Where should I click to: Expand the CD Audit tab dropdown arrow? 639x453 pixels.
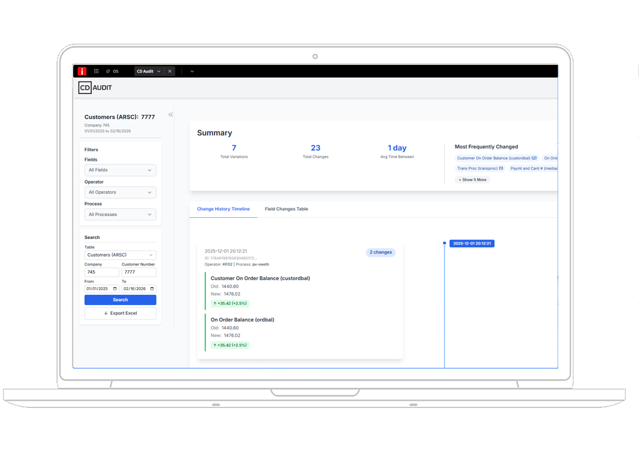click(x=159, y=71)
